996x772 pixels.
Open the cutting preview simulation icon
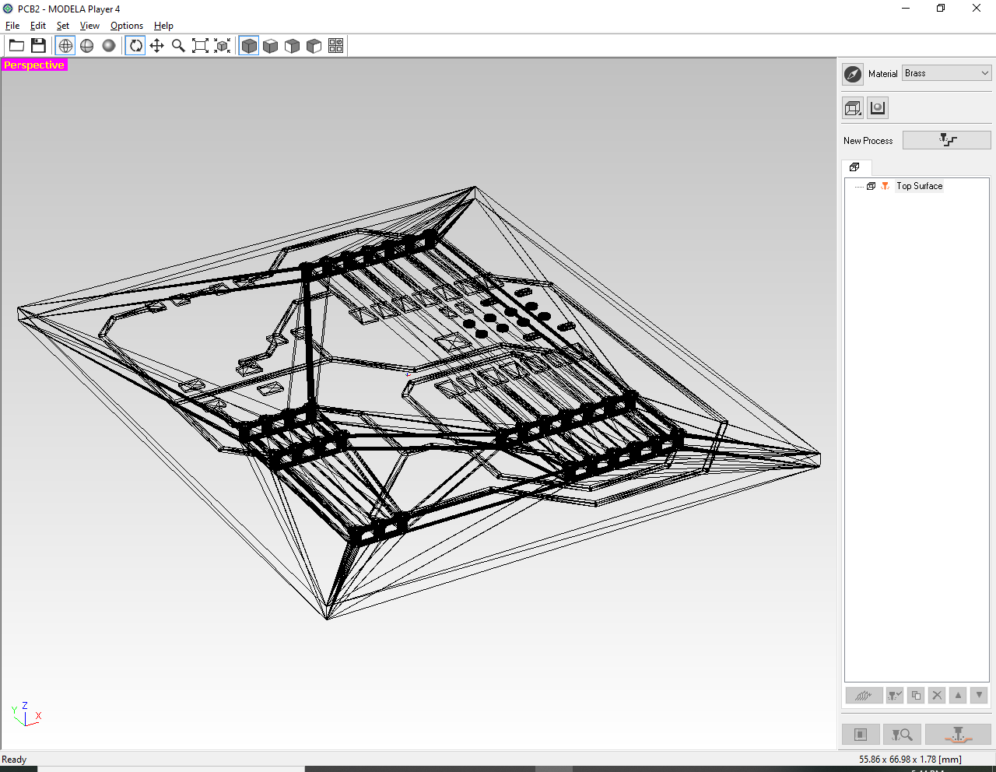902,734
